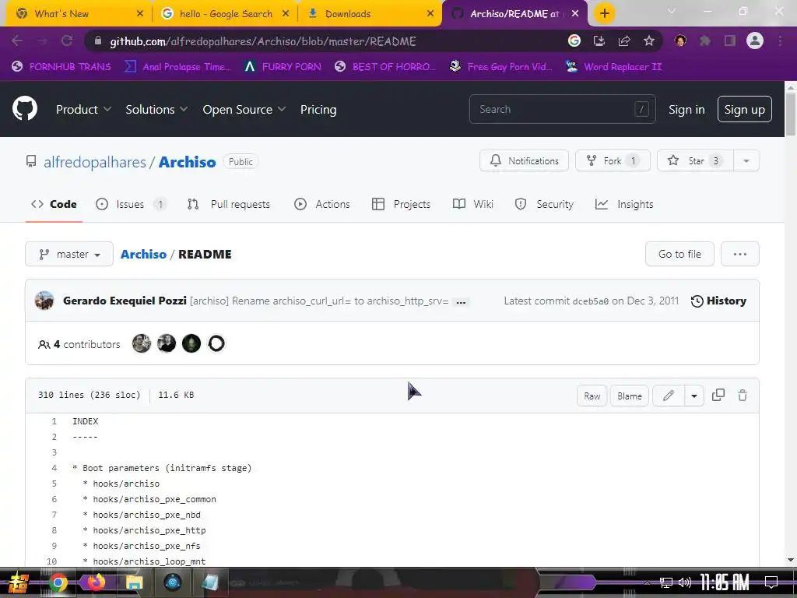Click the taskbar Start button
Image resolution: width=797 pixels, height=598 pixels.
(19, 582)
